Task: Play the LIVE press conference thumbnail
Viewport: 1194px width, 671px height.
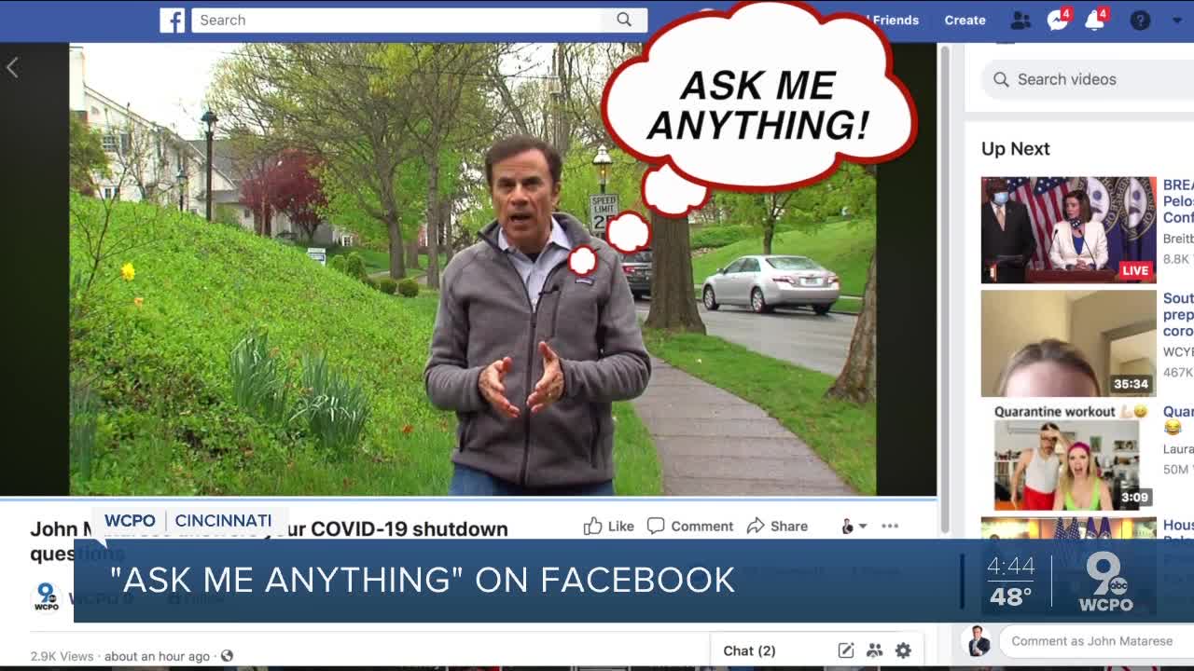Action: click(x=1068, y=229)
